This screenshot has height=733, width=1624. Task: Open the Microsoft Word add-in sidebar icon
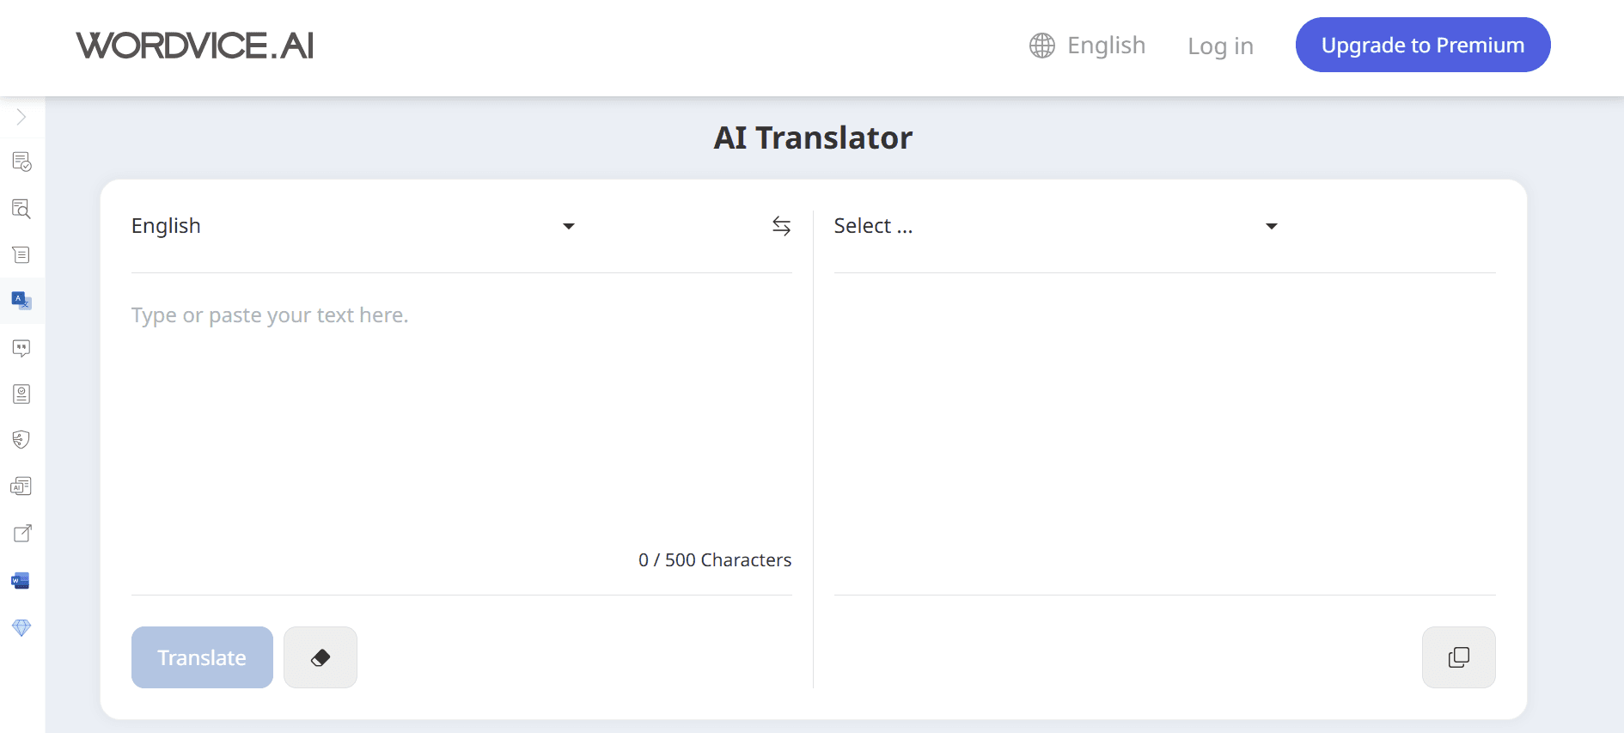click(21, 580)
